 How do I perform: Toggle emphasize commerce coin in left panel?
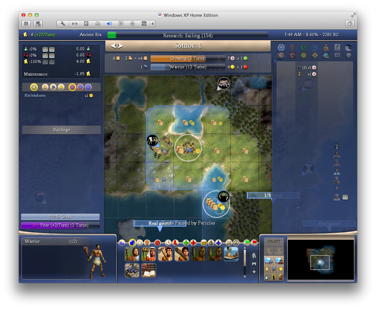pyautogui.click(x=61, y=87)
